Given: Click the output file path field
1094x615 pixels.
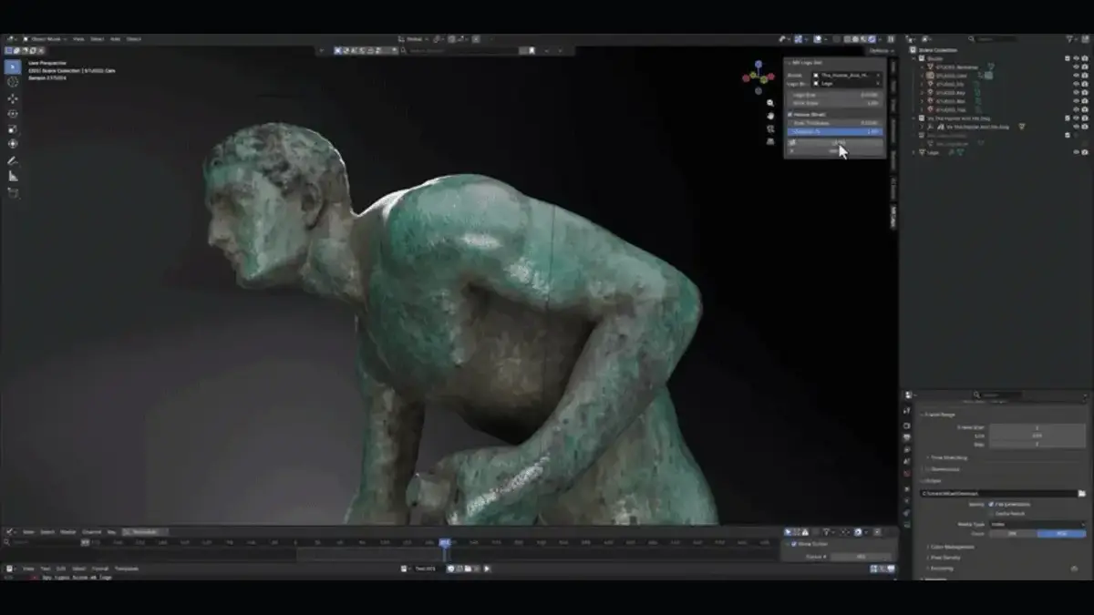Looking at the screenshot, I should (997, 494).
